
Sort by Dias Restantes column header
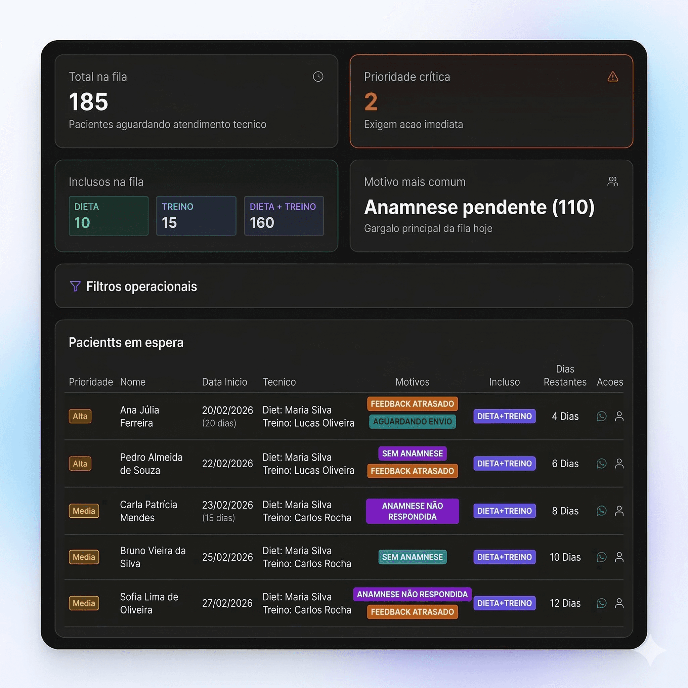[x=565, y=375]
